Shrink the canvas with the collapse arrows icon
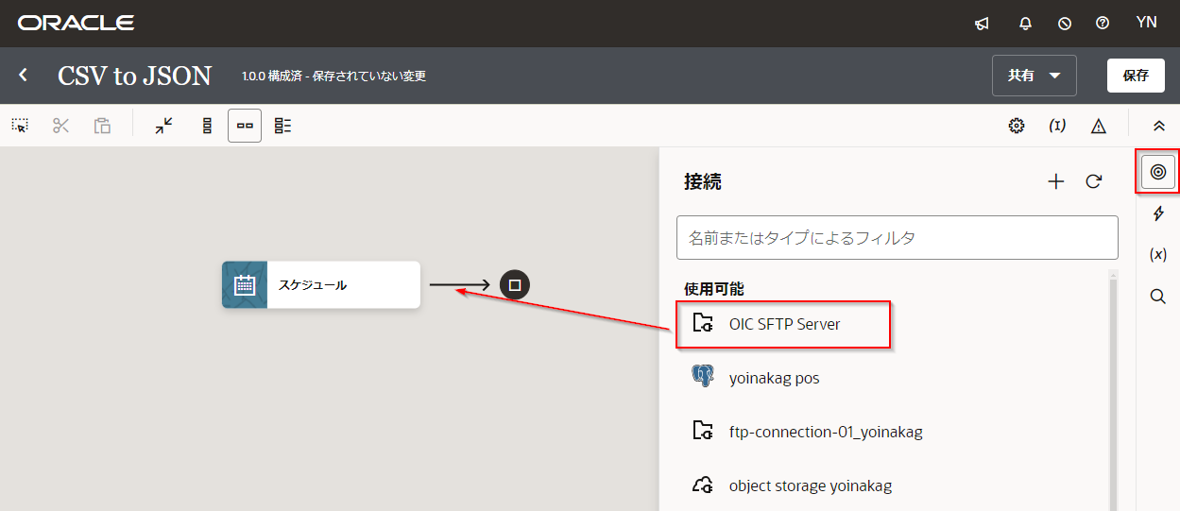 point(164,126)
